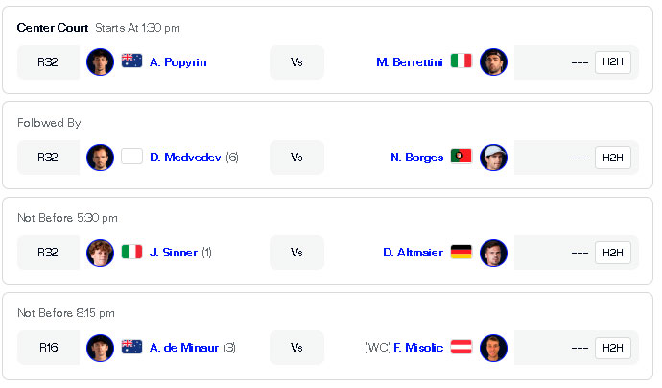Click N. Borges' player avatar
This screenshot has width=662, height=388.
(493, 158)
